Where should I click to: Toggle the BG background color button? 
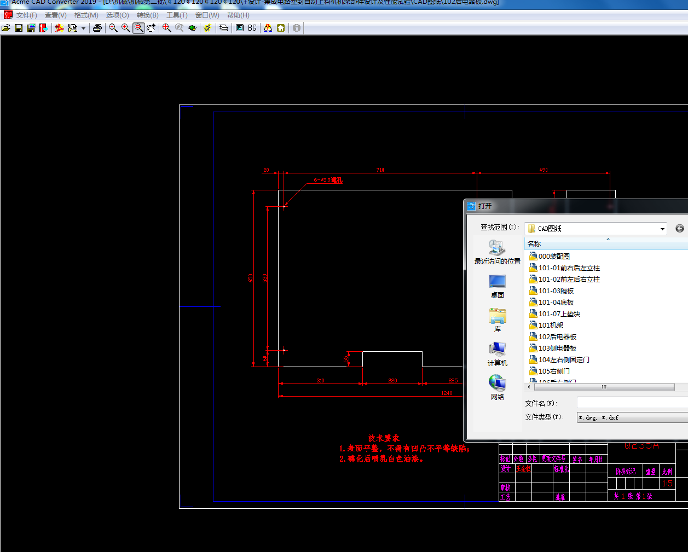click(252, 28)
